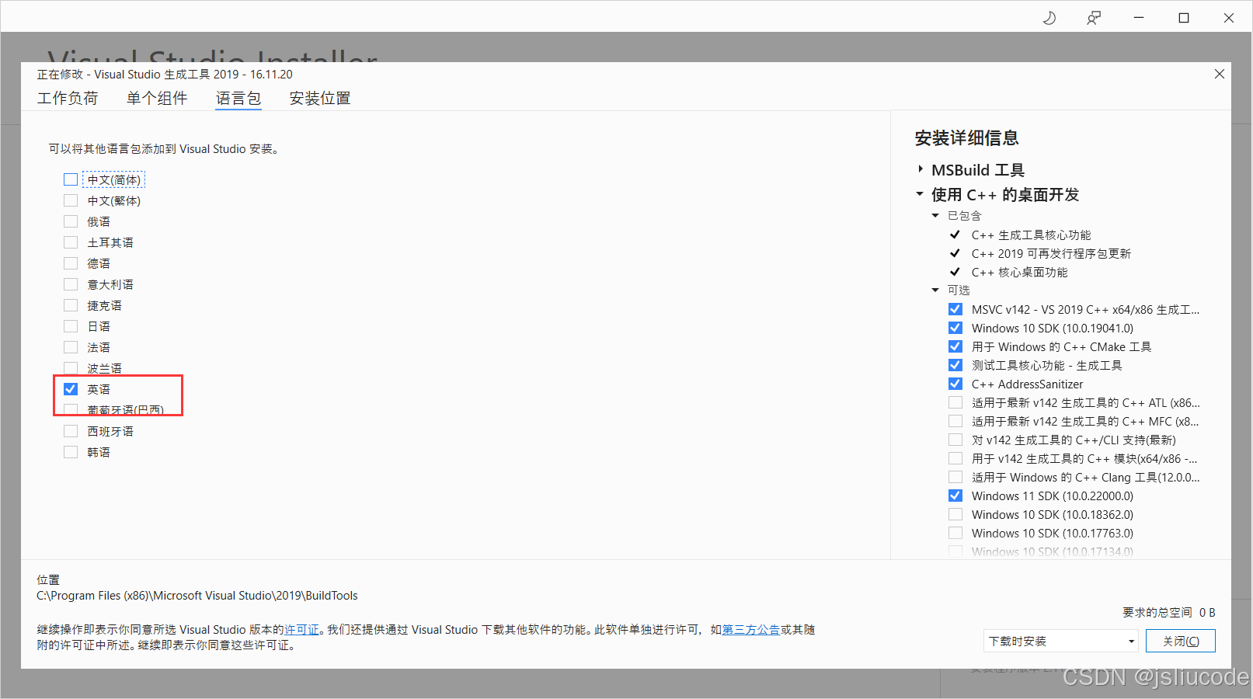This screenshot has height=699, width=1253.
Task: Open the feedback icon in the title bar
Action: [x=1094, y=16]
